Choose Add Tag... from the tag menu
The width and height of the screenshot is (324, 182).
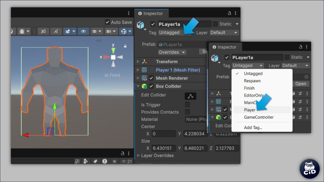click(253, 128)
